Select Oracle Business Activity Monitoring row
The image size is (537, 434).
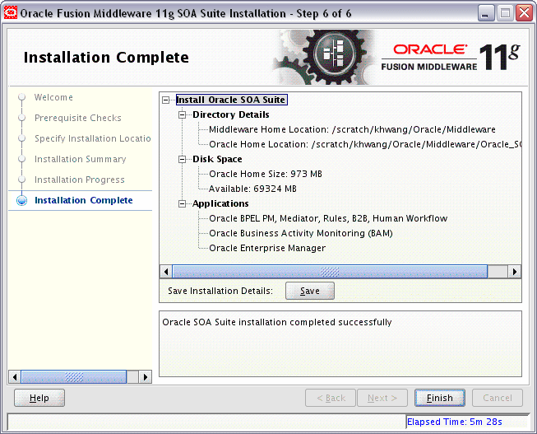point(301,233)
